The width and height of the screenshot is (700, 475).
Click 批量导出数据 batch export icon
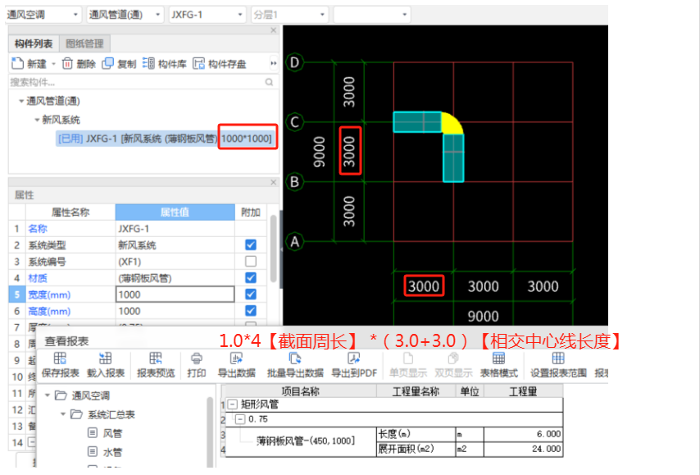(x=295, y=359)
